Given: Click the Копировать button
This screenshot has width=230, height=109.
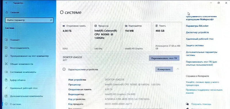Looking at the screenshot, I should coord(164,69).
